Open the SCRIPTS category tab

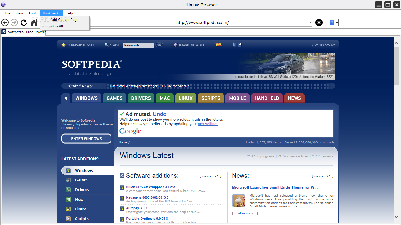211,98
